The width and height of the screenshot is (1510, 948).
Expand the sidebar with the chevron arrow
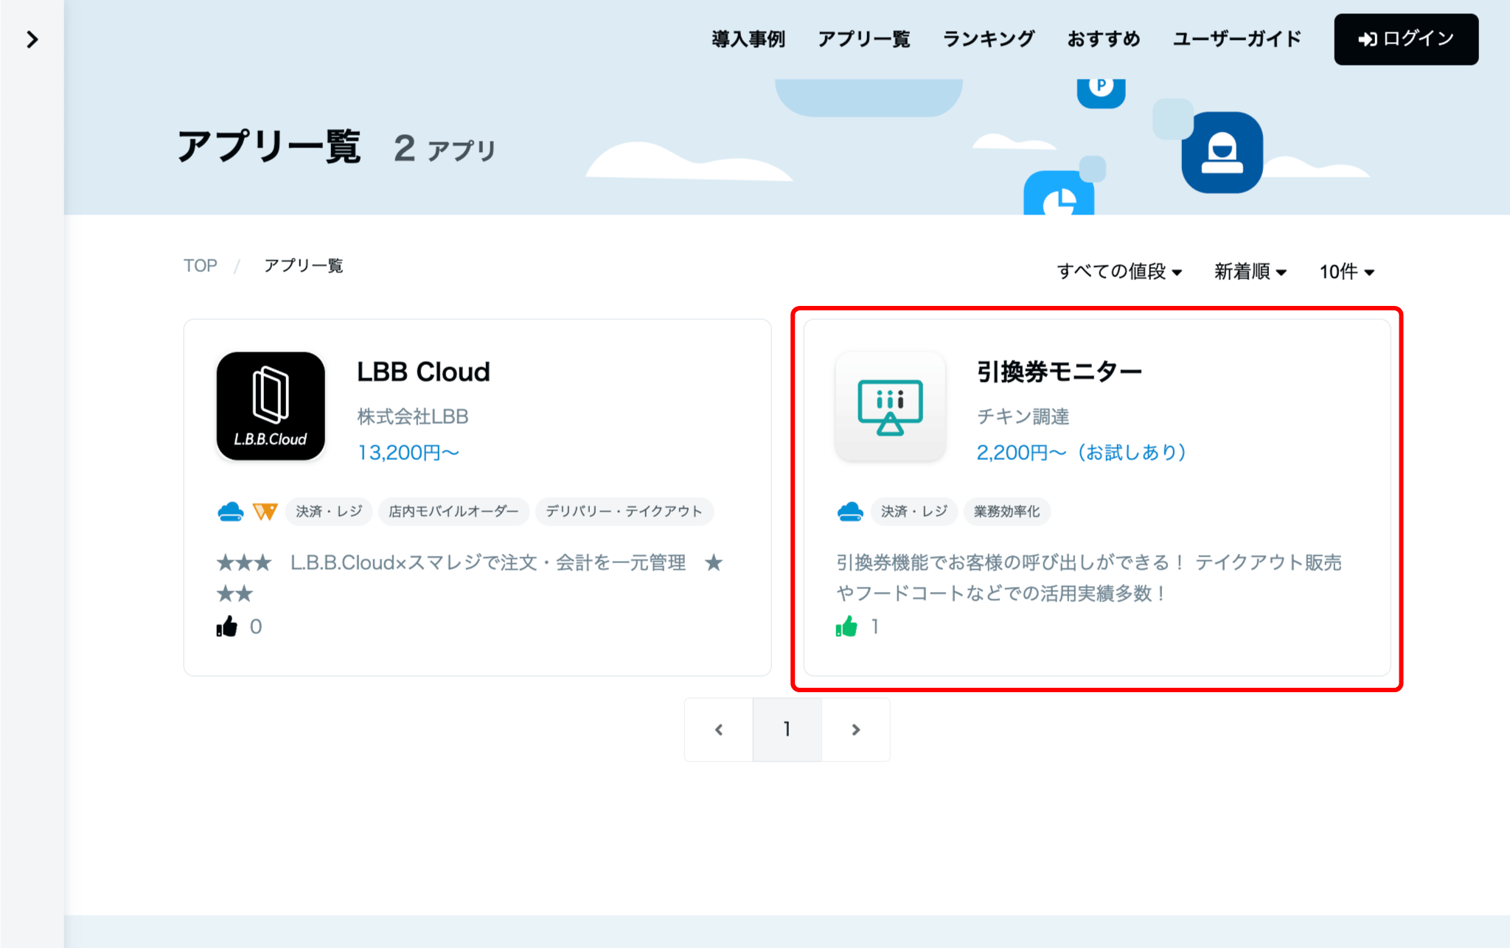32,40
